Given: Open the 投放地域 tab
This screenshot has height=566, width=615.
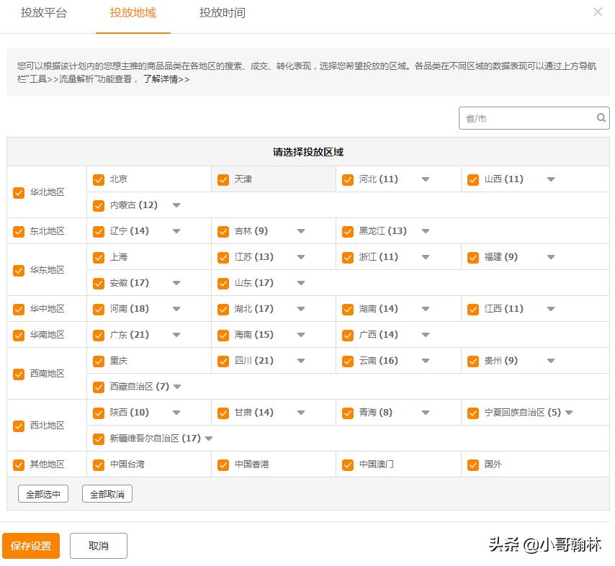Looking at the screenshot, I should coord(133,13).
